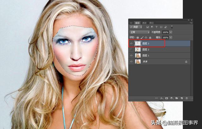Select layer named 图层 3
The height and width of the screenshot is (129, 202).
146,44
